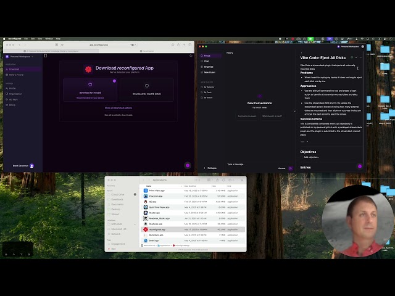Open Finder share toolbar icon
This screenshot has height=296, width=395.
[x=217, y=180]
